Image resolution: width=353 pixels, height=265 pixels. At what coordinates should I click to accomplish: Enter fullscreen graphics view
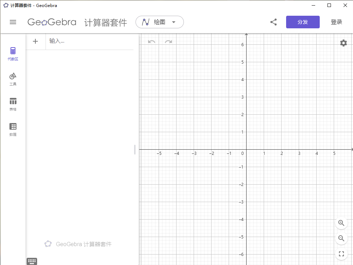(341, 253)
